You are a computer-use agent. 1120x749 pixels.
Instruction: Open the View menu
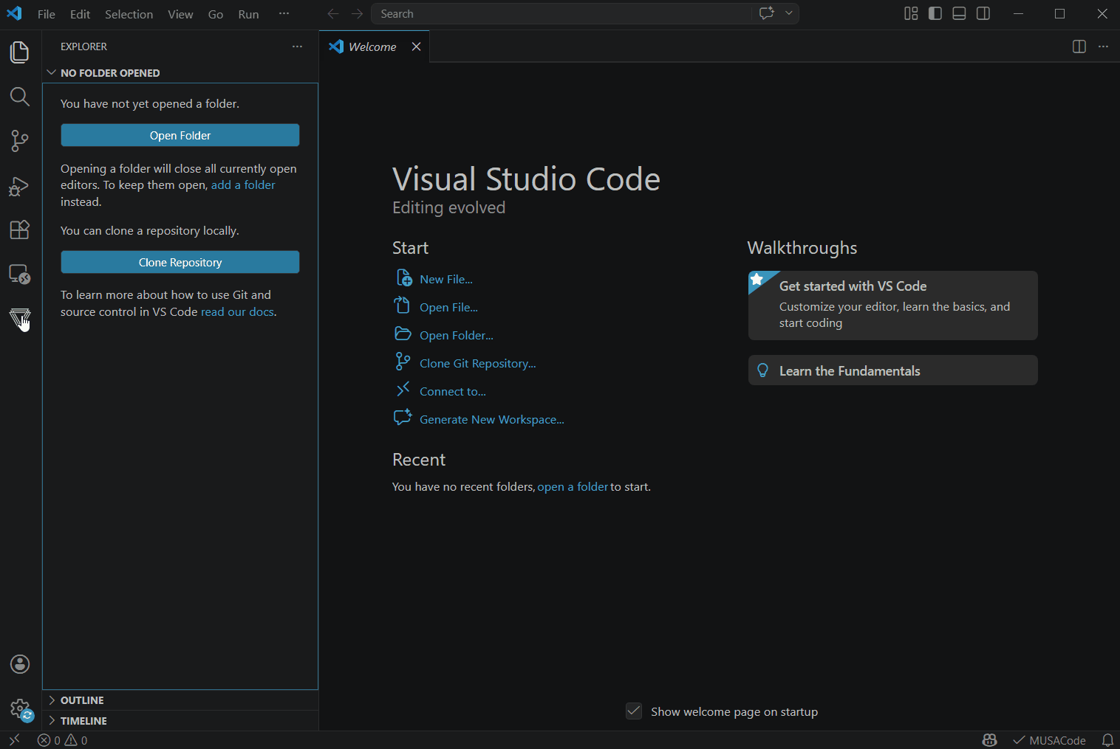click(x=180, y=14)
